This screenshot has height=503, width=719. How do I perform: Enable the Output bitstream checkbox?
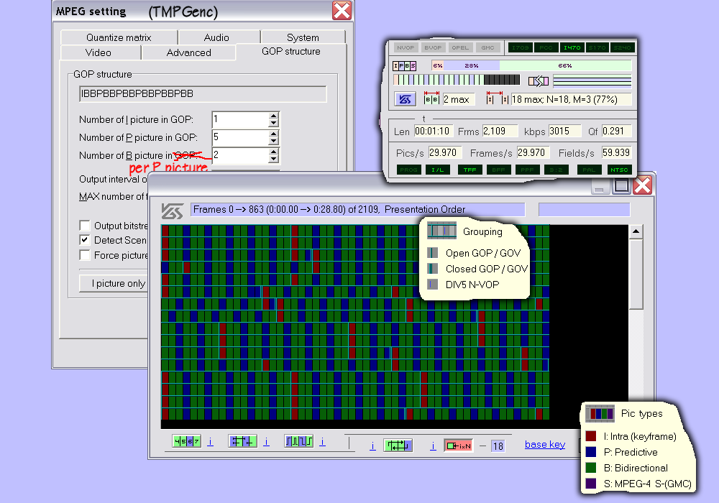coord(84,226)
